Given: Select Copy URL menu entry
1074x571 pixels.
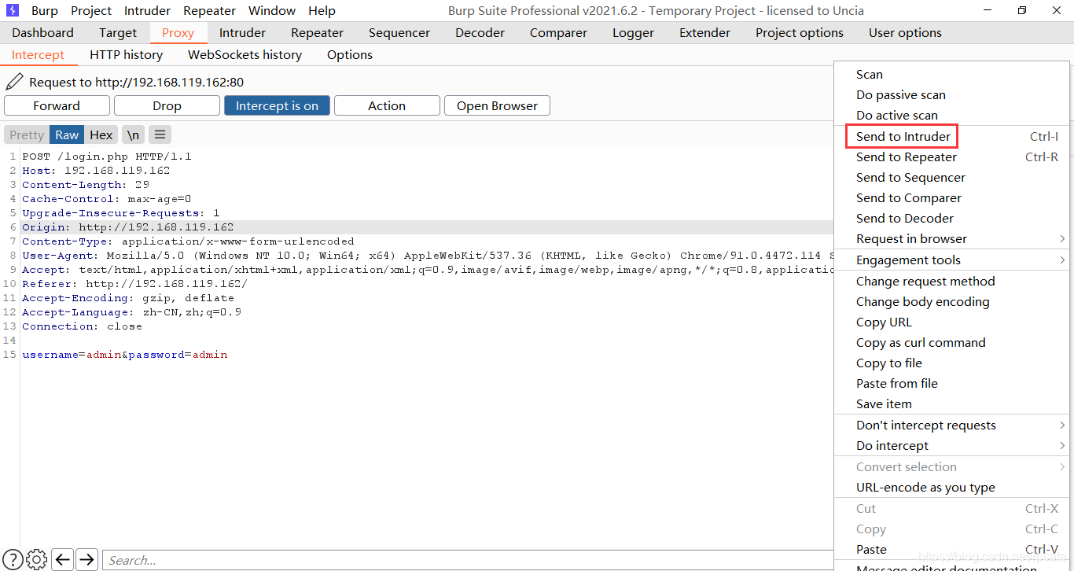Looking at the screenshot, I should (x=951, y=322).
